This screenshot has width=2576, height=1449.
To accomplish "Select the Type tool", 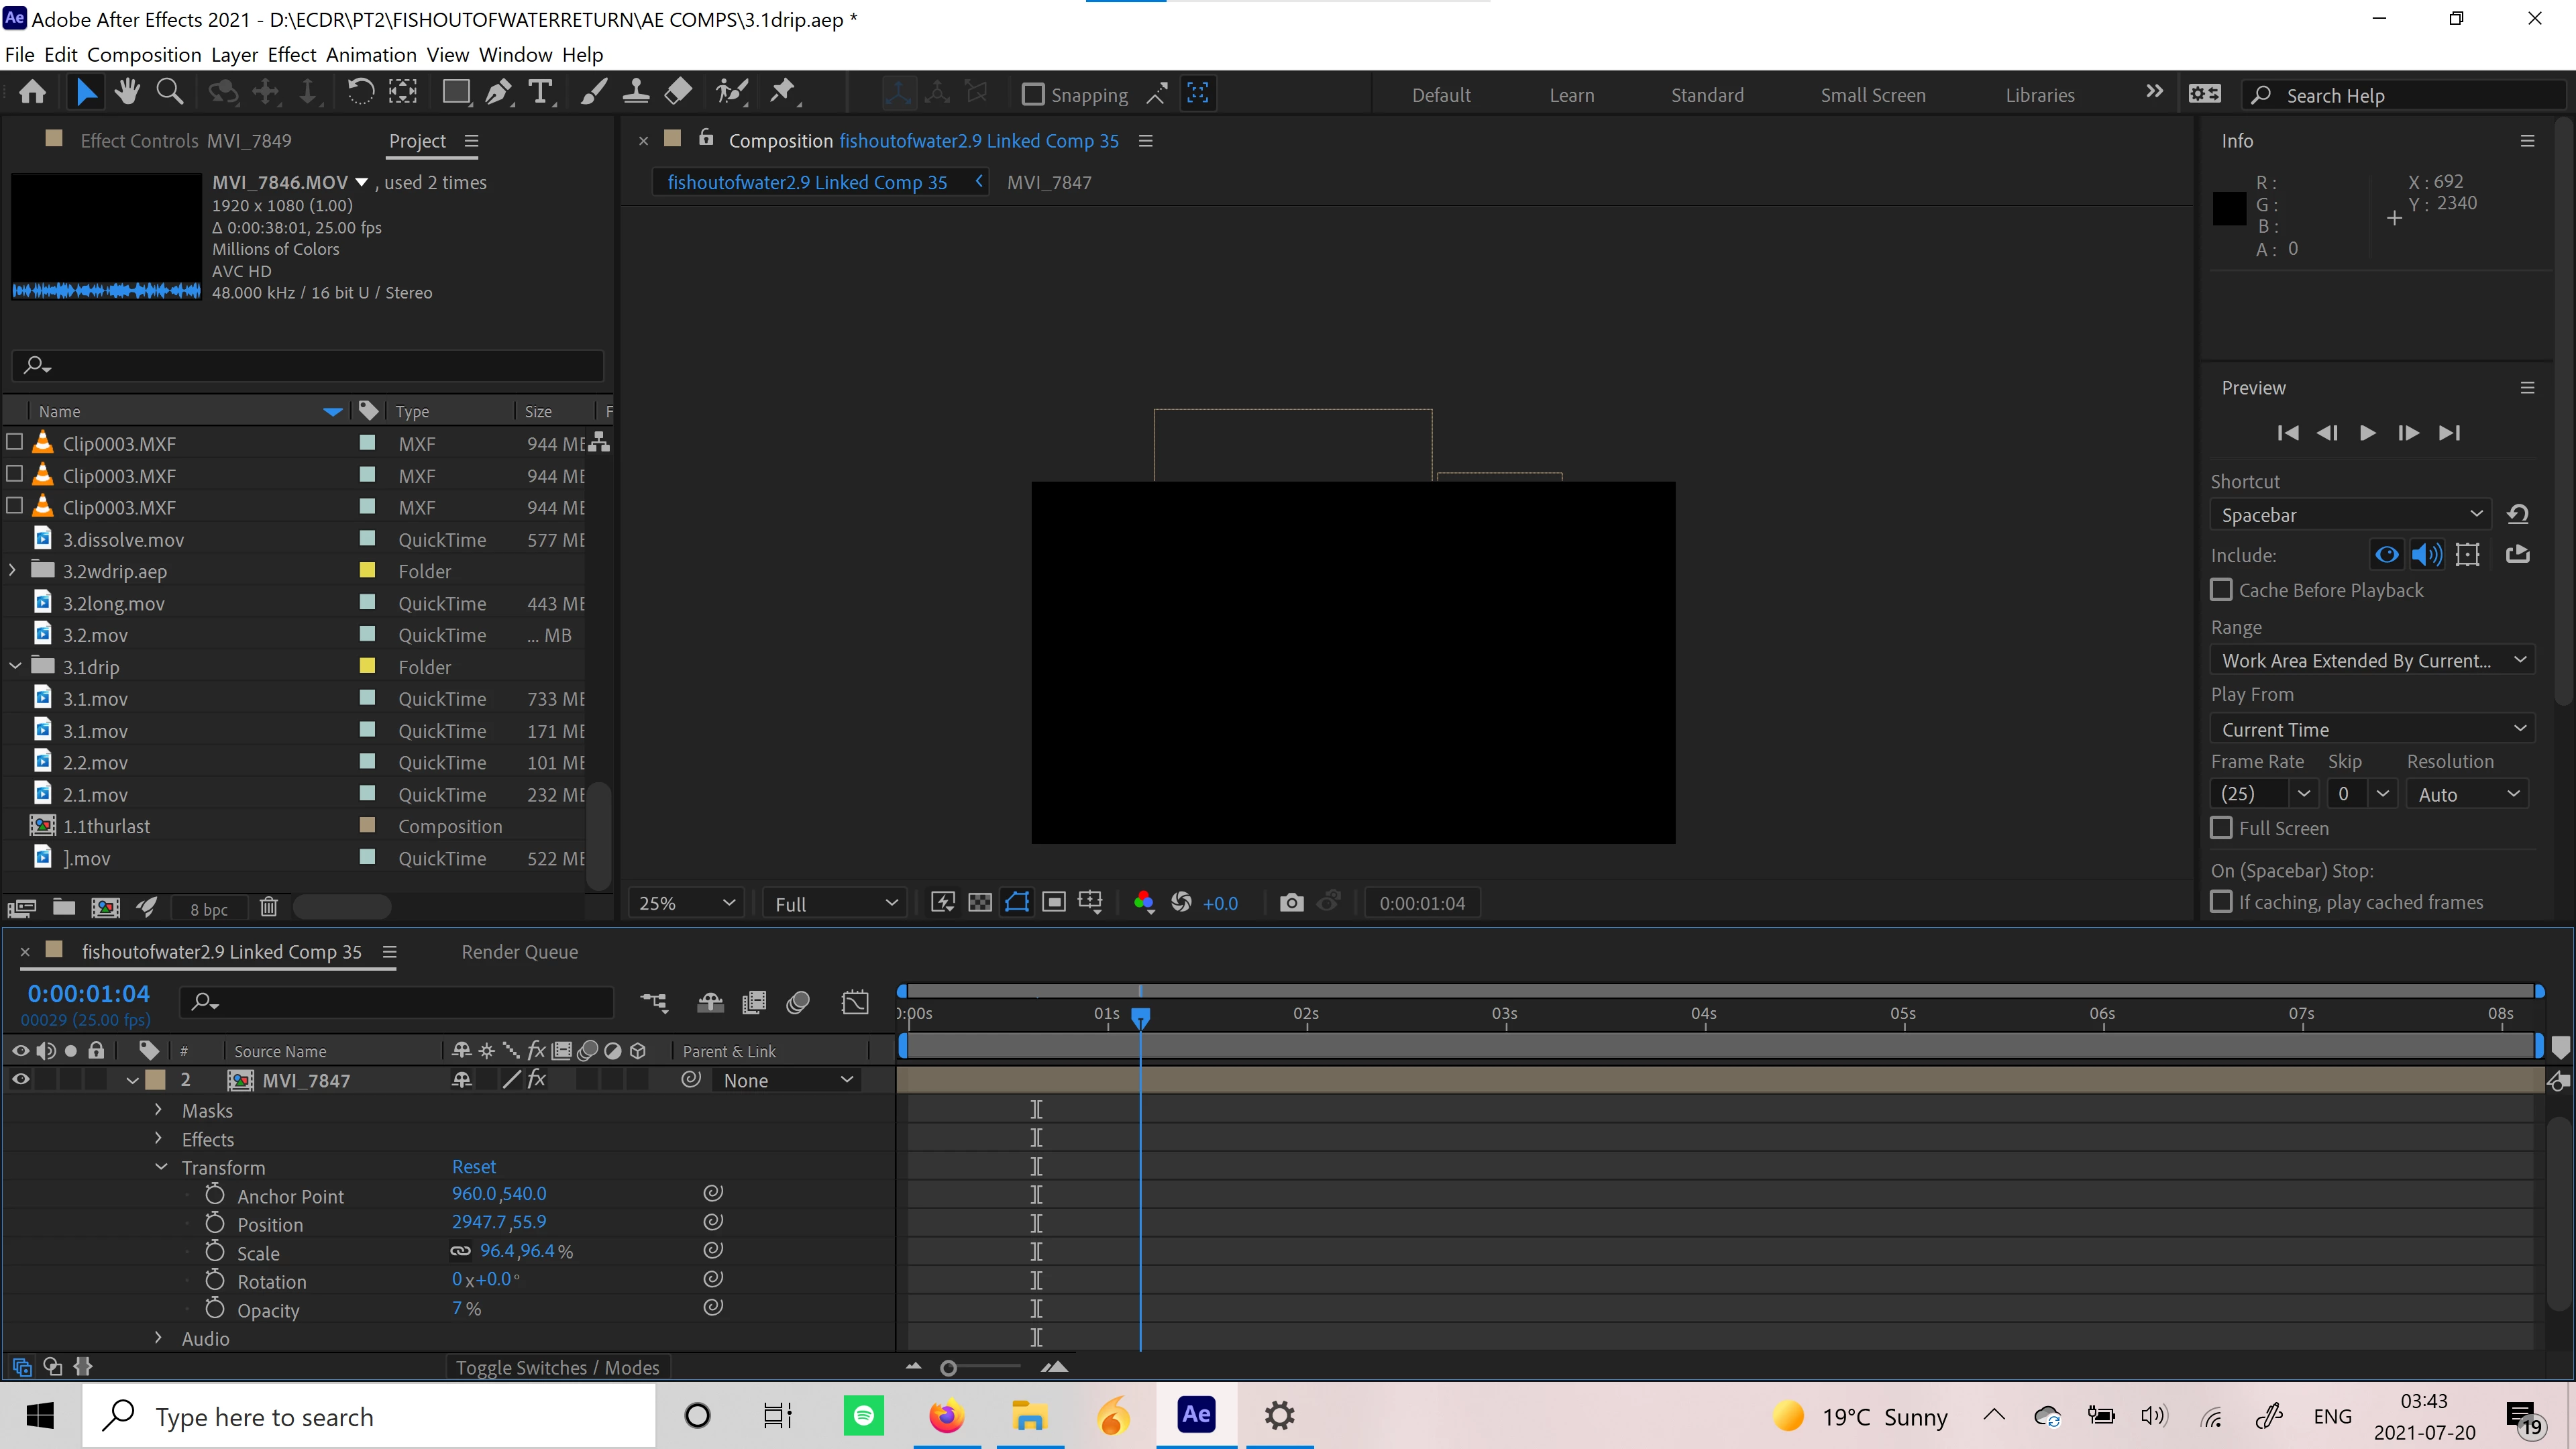I will pos(540,93).
